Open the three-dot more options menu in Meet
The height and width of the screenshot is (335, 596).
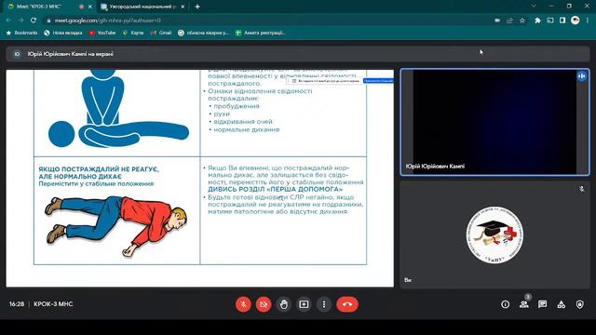324,304
